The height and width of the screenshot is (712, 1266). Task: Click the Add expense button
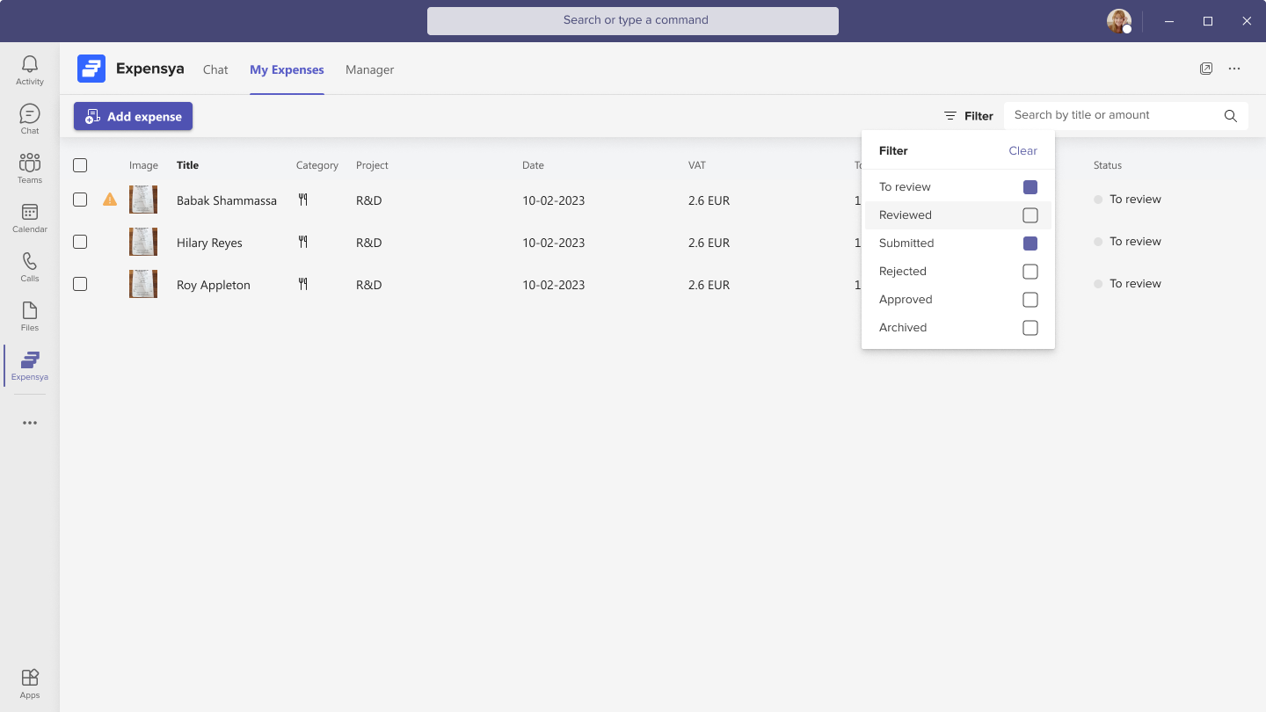click(133, 116)
